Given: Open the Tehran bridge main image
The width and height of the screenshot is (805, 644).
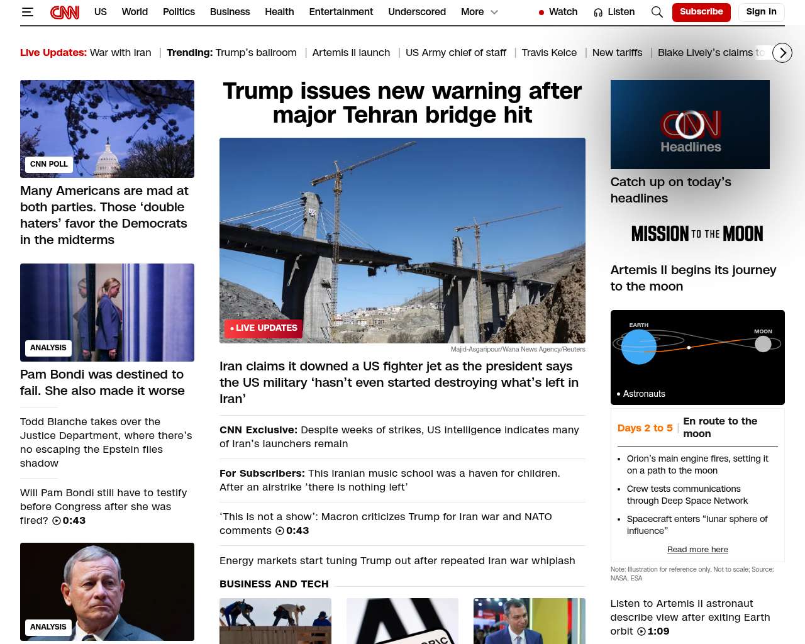Looking at the screenshot, I should (x=402, y=239).
